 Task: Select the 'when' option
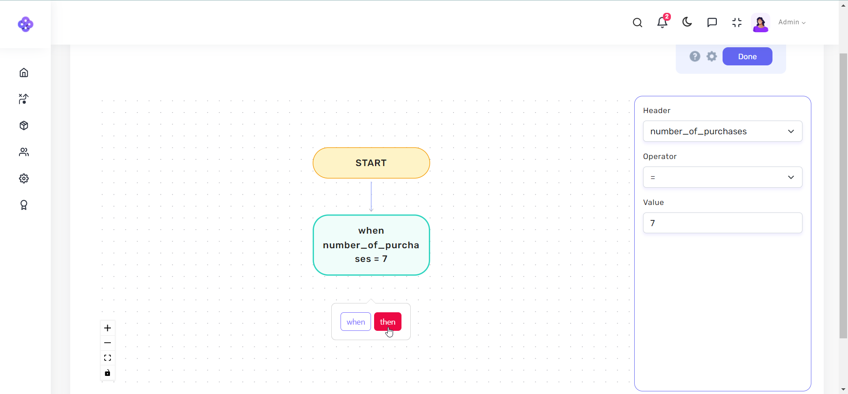(x=356, y=322)
